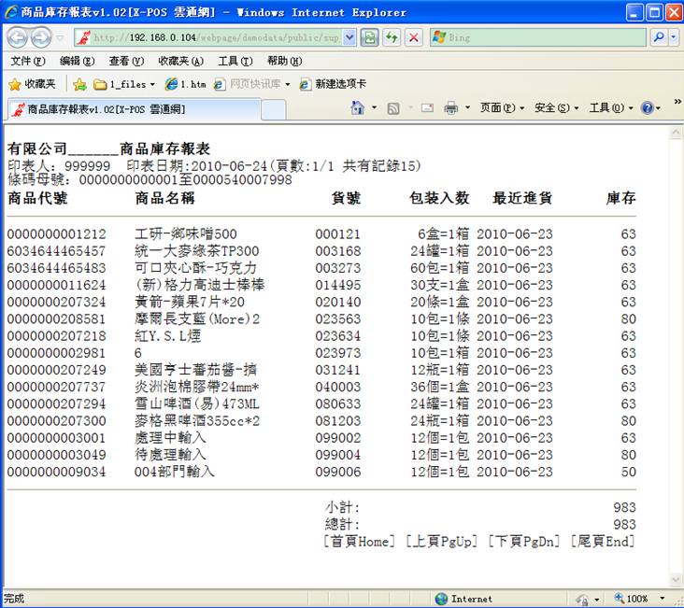Click the add to favorites bar star icon
684x608 pixels.
pyautogui.click(x=80, y=84)
